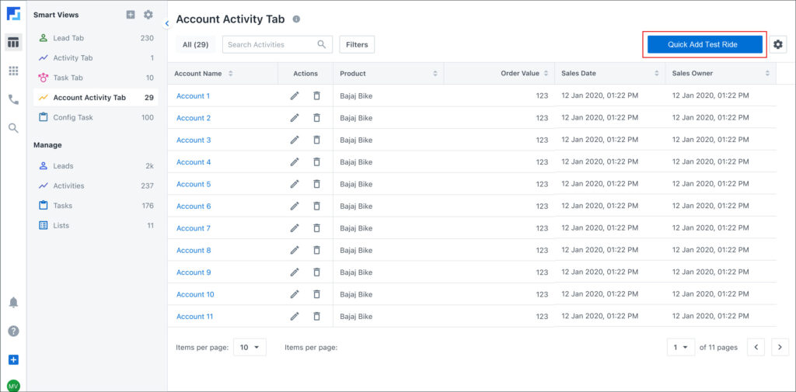The image size is (796, 392).
Task: Add a new Smart View tab icon
Action: click(x=131, y=15)
